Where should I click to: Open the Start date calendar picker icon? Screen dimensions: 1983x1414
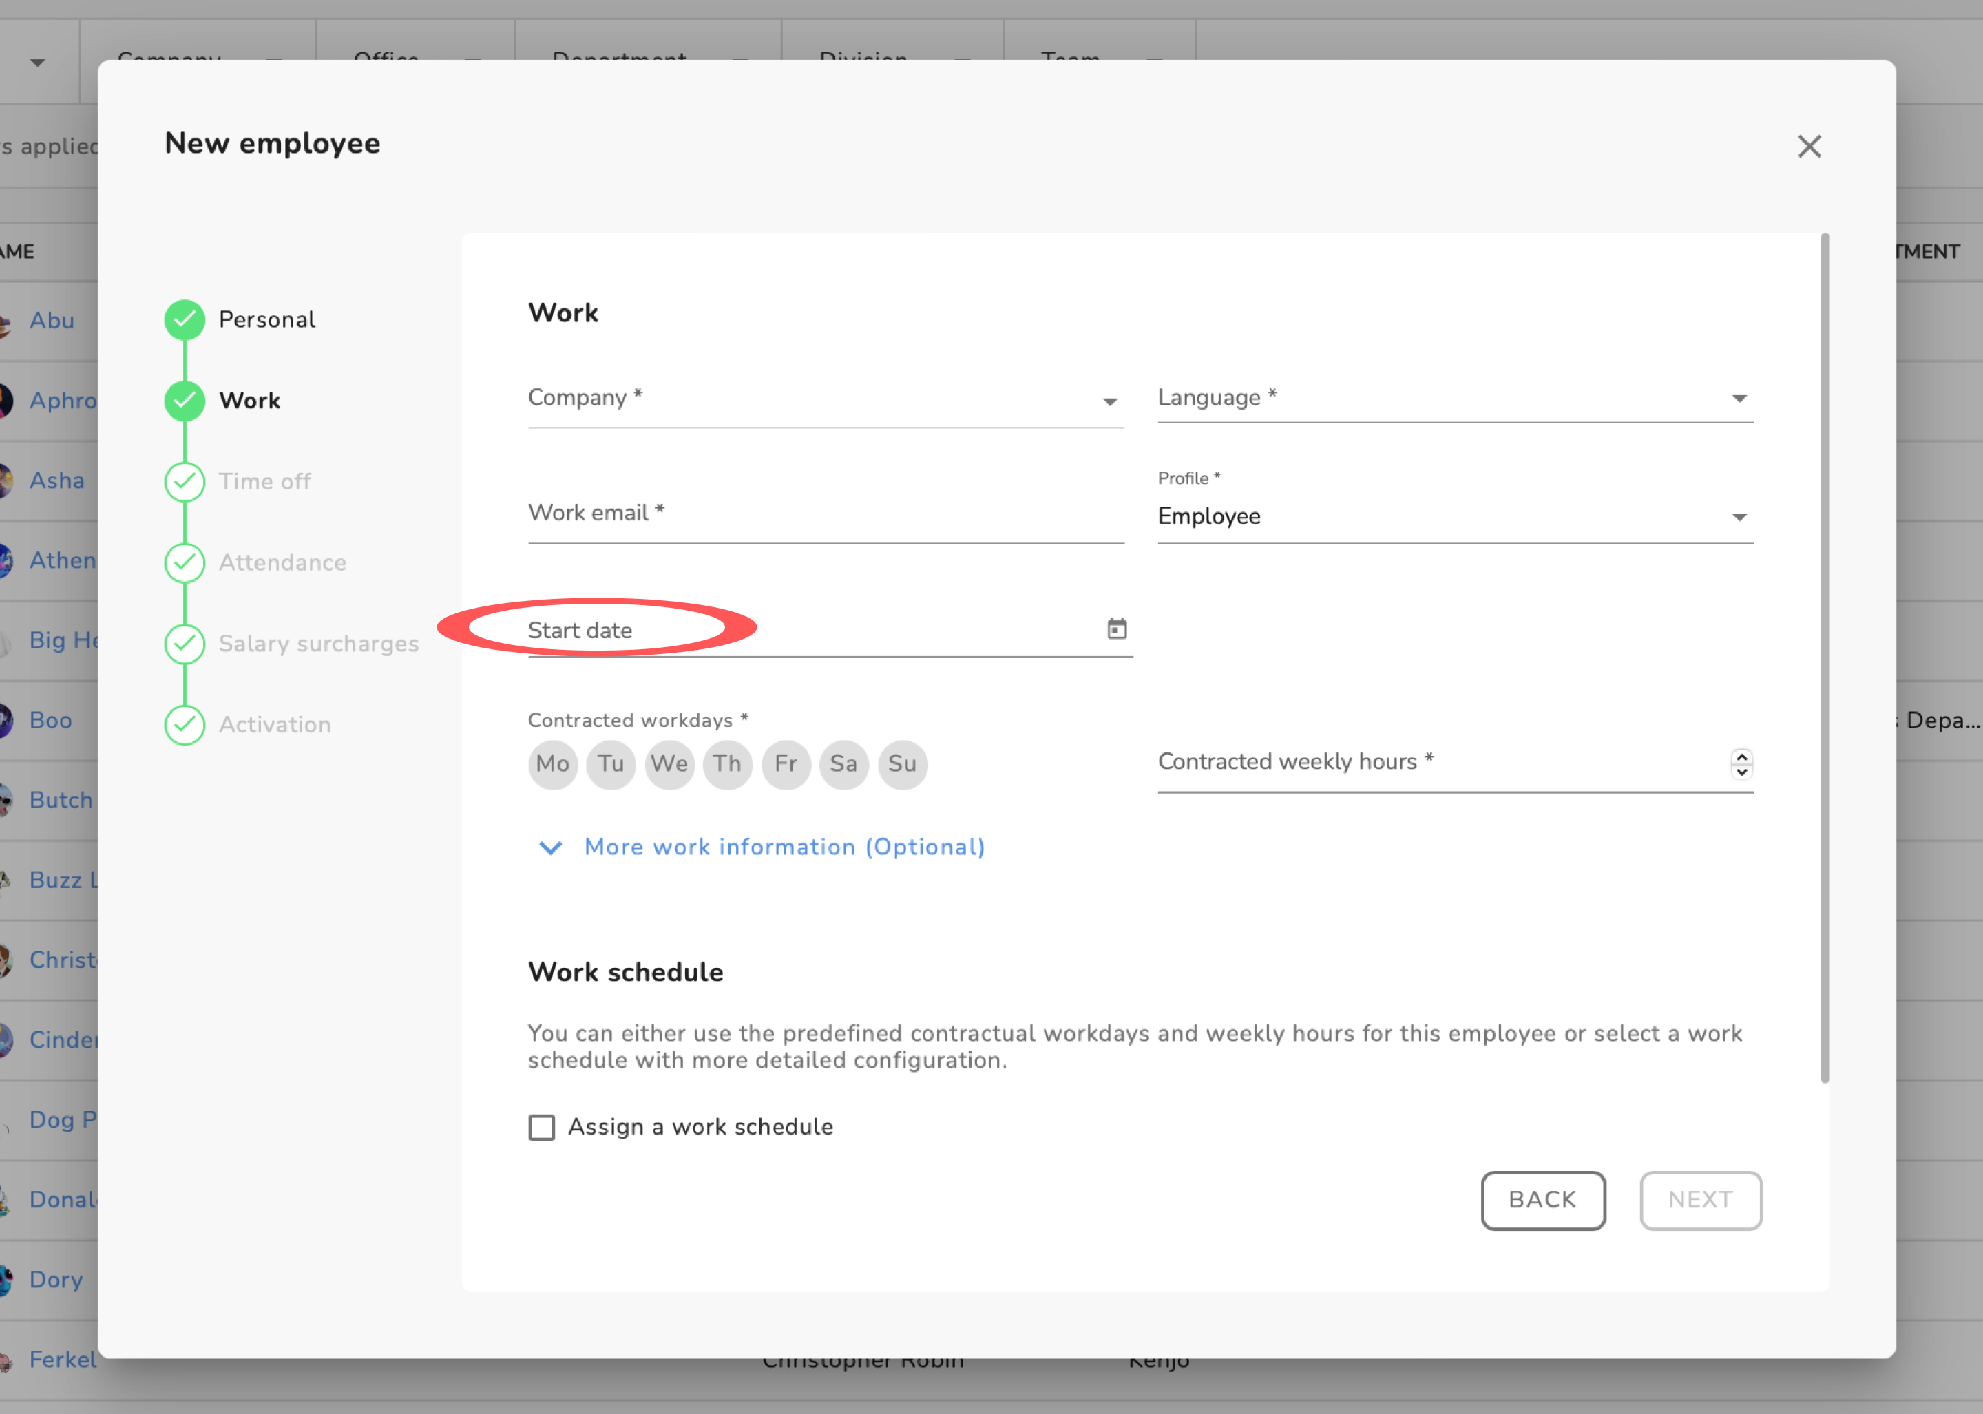click(x=1117, y=629)
